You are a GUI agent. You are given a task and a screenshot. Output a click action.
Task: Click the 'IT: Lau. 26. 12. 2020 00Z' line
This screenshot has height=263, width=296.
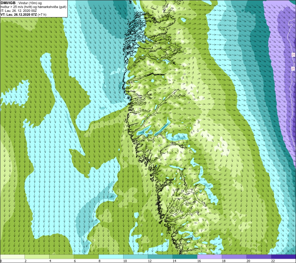click(x=18, y=11)
